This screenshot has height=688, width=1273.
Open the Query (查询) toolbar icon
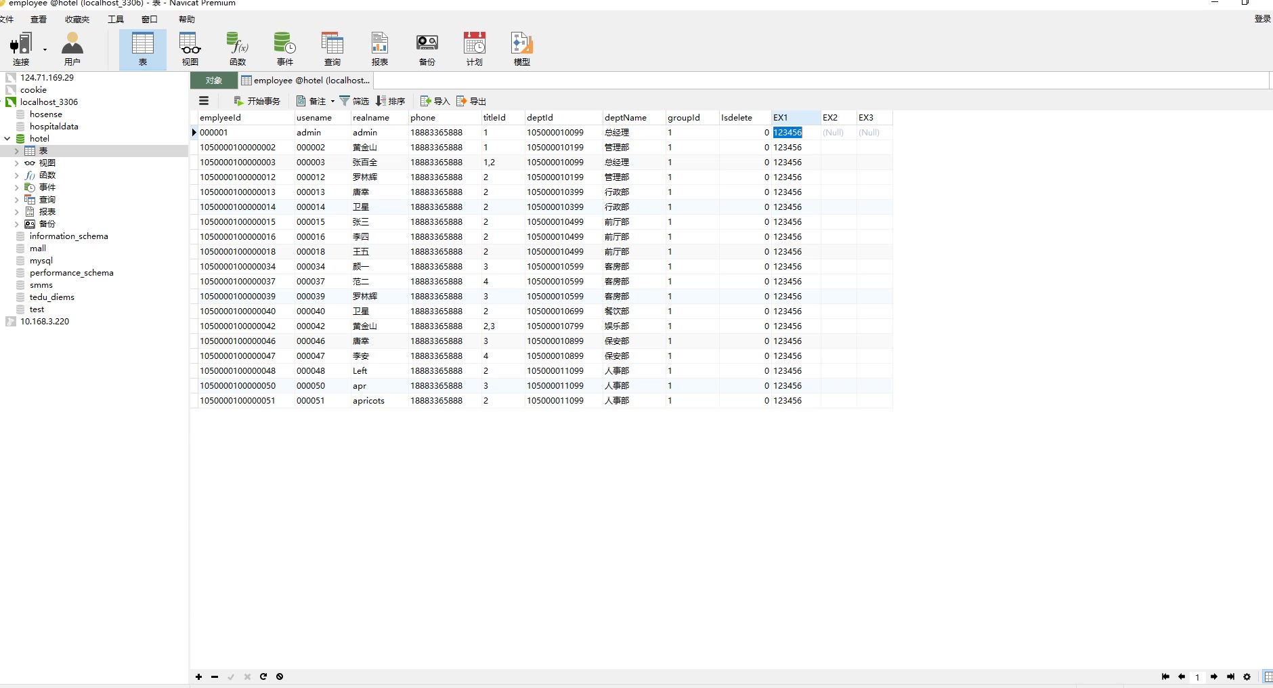332,45
